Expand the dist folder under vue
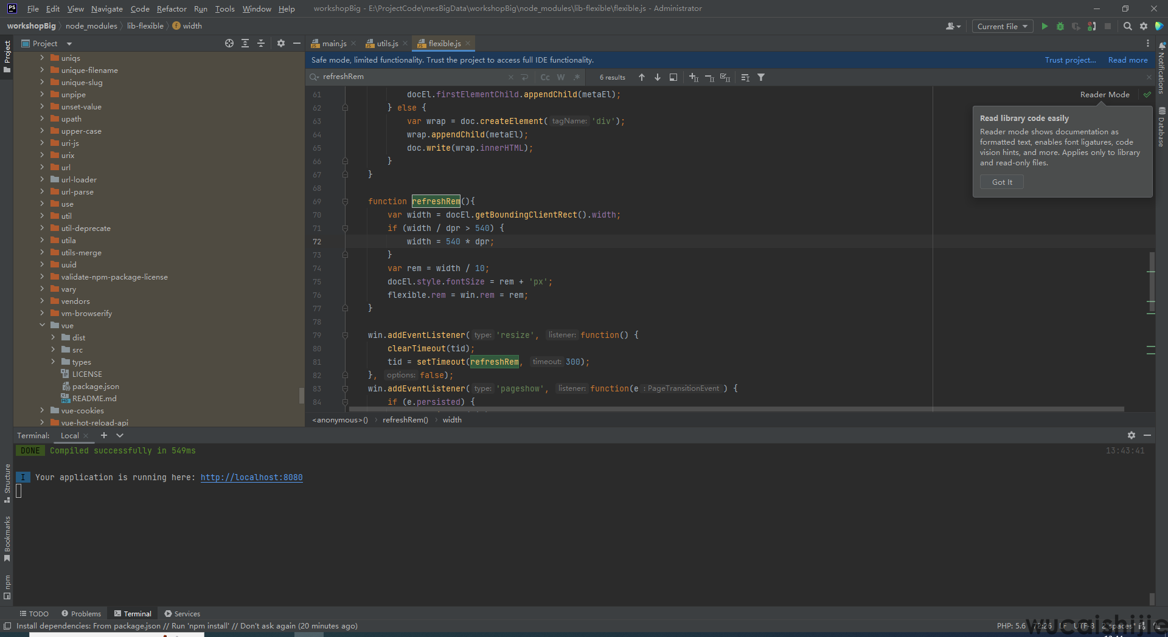The image size is (1168, 637). (53, 337)
